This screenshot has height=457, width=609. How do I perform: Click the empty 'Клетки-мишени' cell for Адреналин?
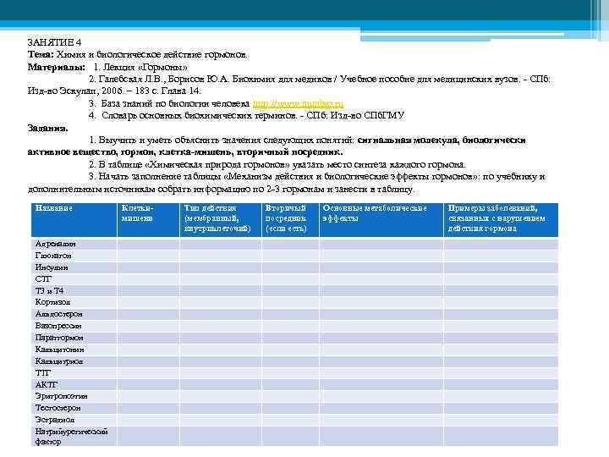click(x=148, y=244)
